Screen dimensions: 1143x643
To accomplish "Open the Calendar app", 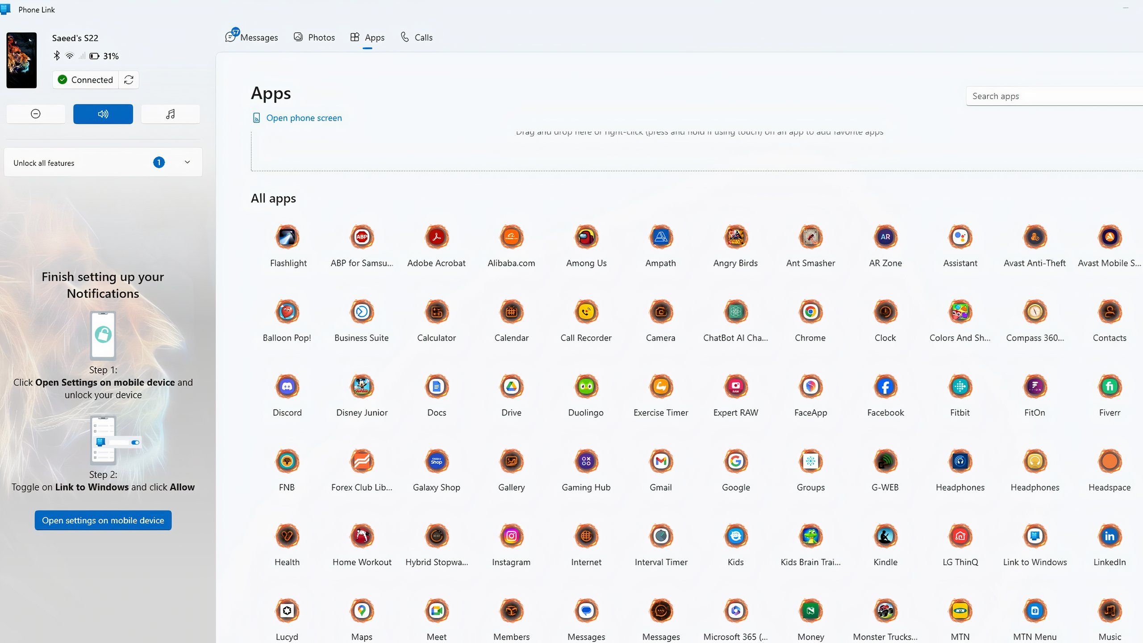I will pyautogui.click(x=512, y=312).
